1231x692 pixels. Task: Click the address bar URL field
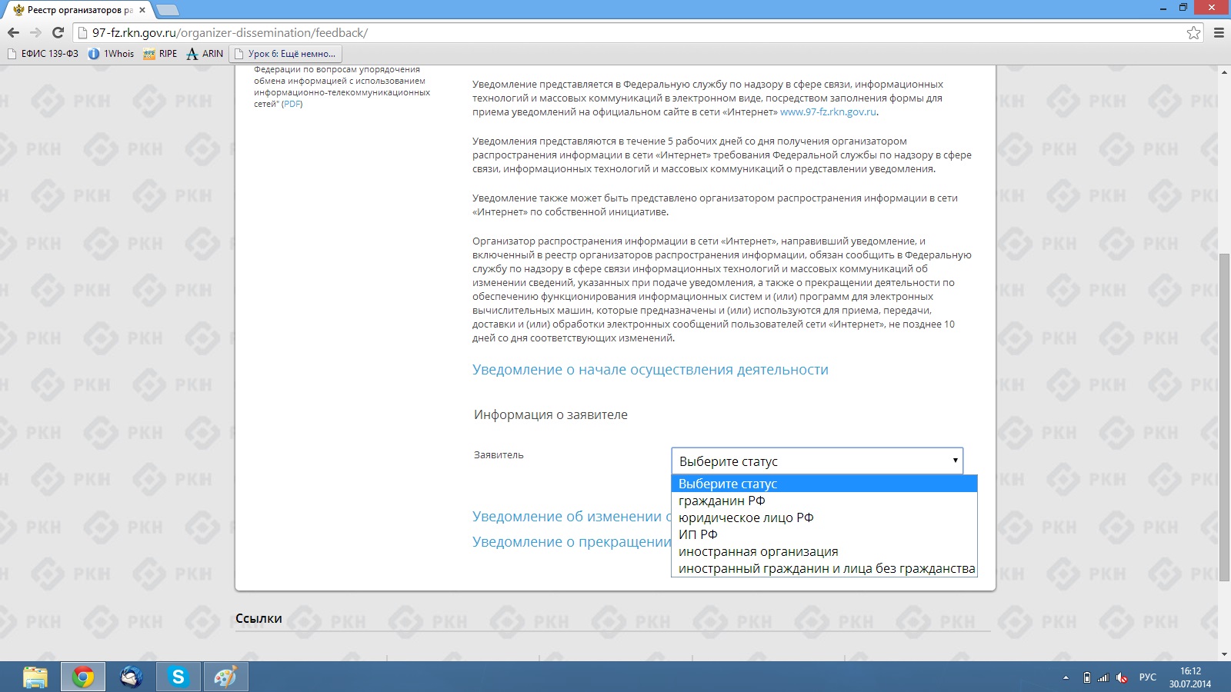(x=631, y=32)
